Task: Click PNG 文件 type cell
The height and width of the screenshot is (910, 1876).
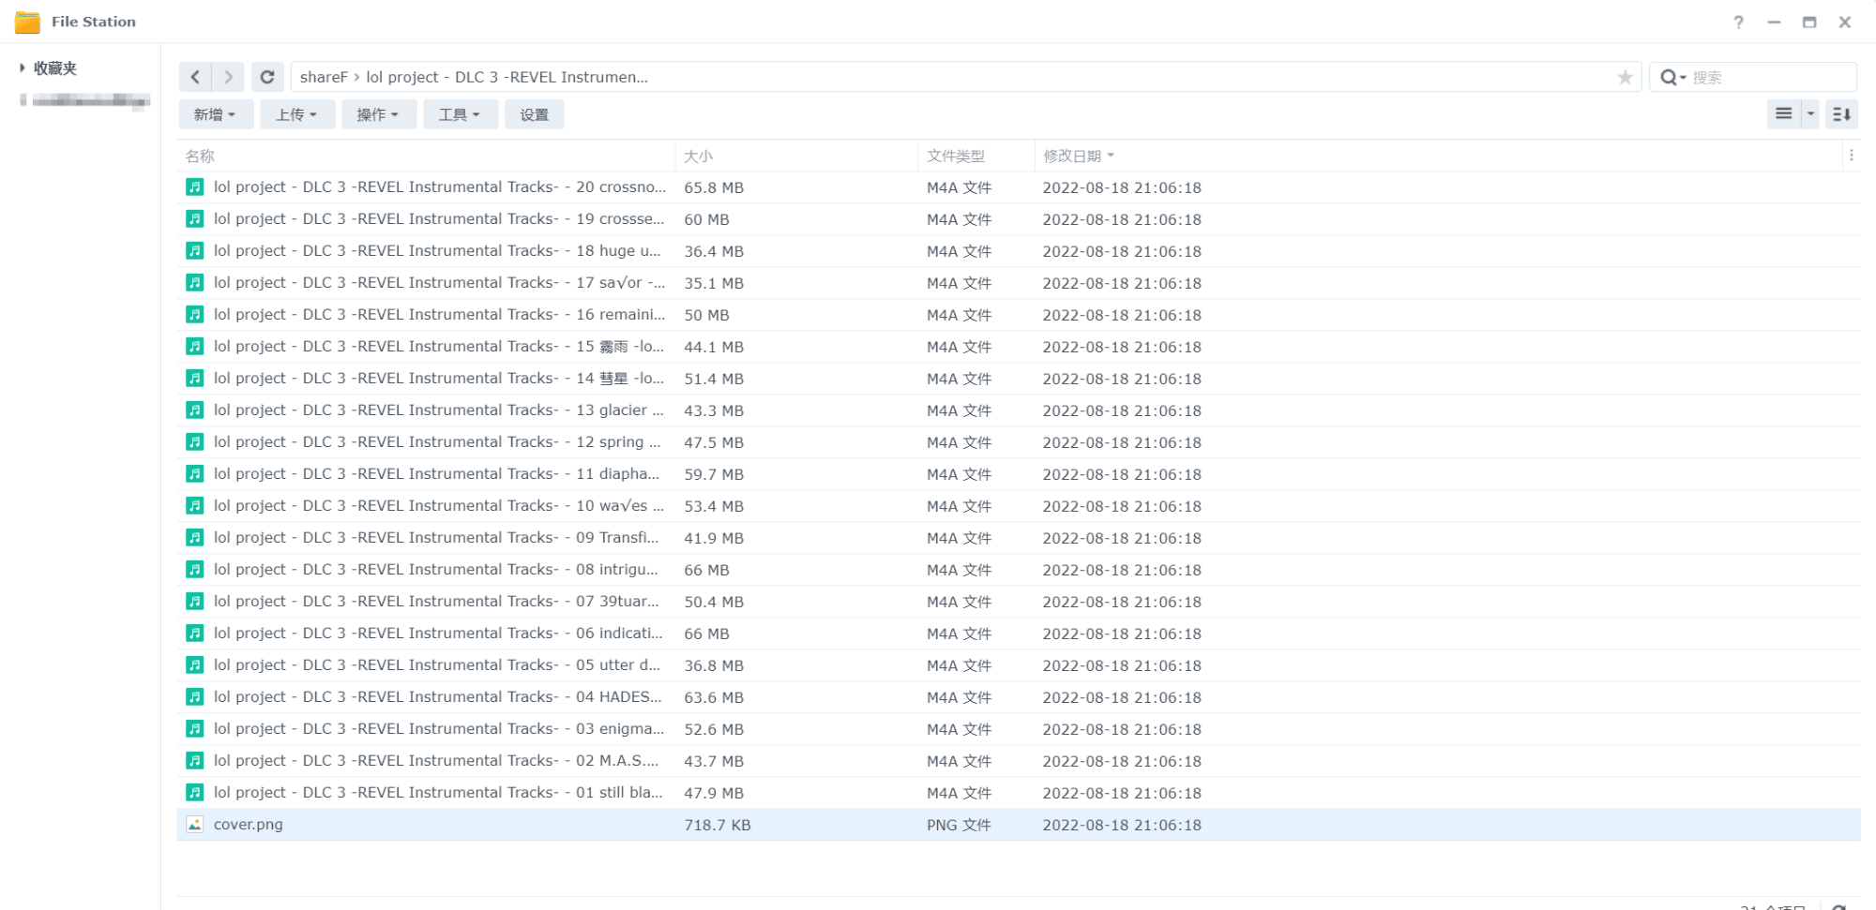Action: point(959,825)
